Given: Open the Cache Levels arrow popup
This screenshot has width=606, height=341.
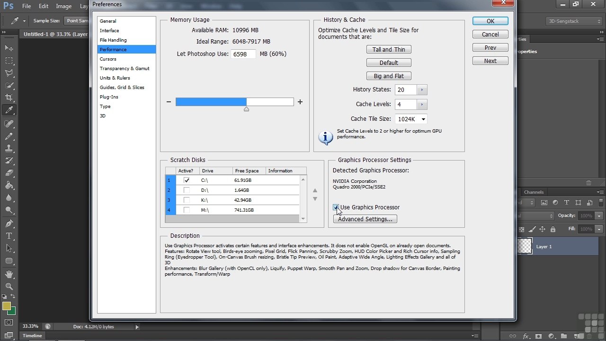Looking at the screenshot, I should tap(422, 104).
